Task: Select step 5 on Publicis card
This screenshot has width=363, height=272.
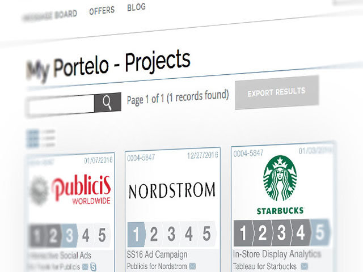Action: point(102,235)
